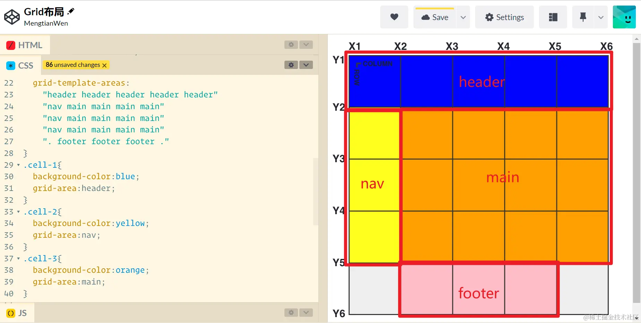Open JS editor settings gear
Image resolution: width=641 pixels, height=323 pixels.
coord(291,313)
